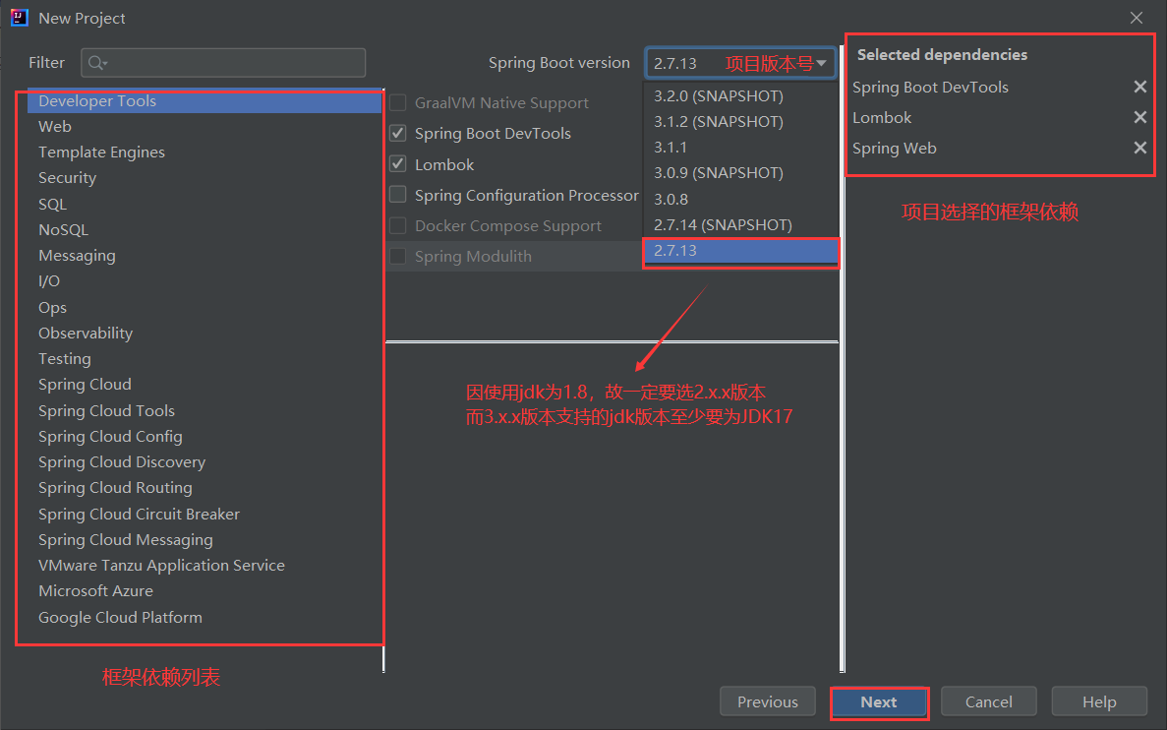The height and width of the screenshot is (730, 1167).
Task: Enable Spring Configuration Processor checkbox
Action: pyautogui.click(x=398, y=195)
